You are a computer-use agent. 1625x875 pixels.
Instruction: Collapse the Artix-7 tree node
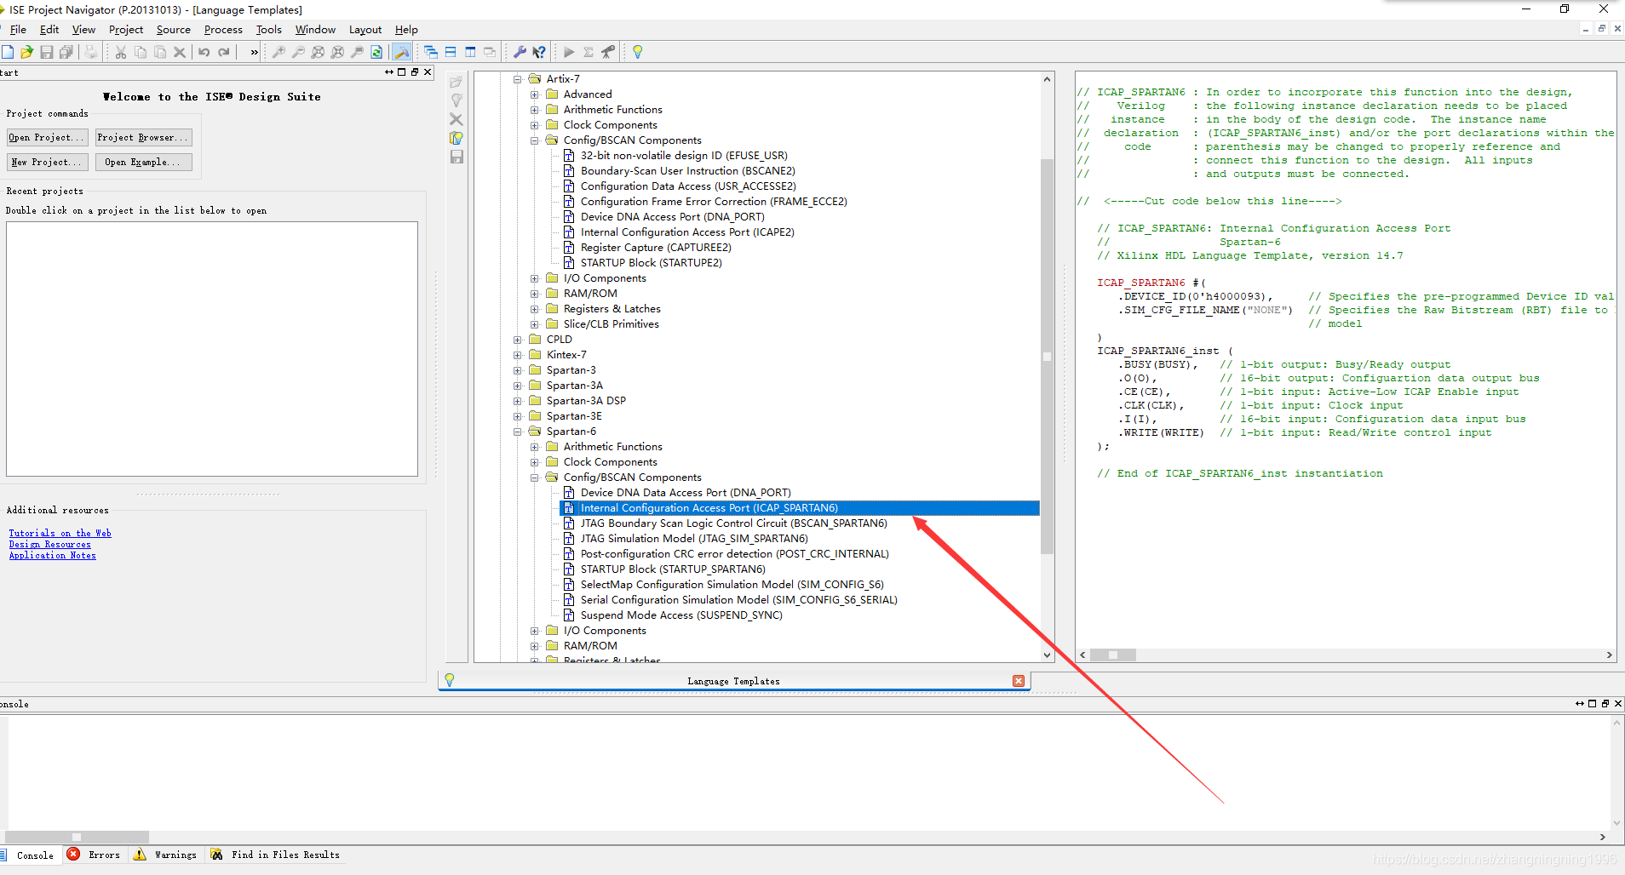517,79
